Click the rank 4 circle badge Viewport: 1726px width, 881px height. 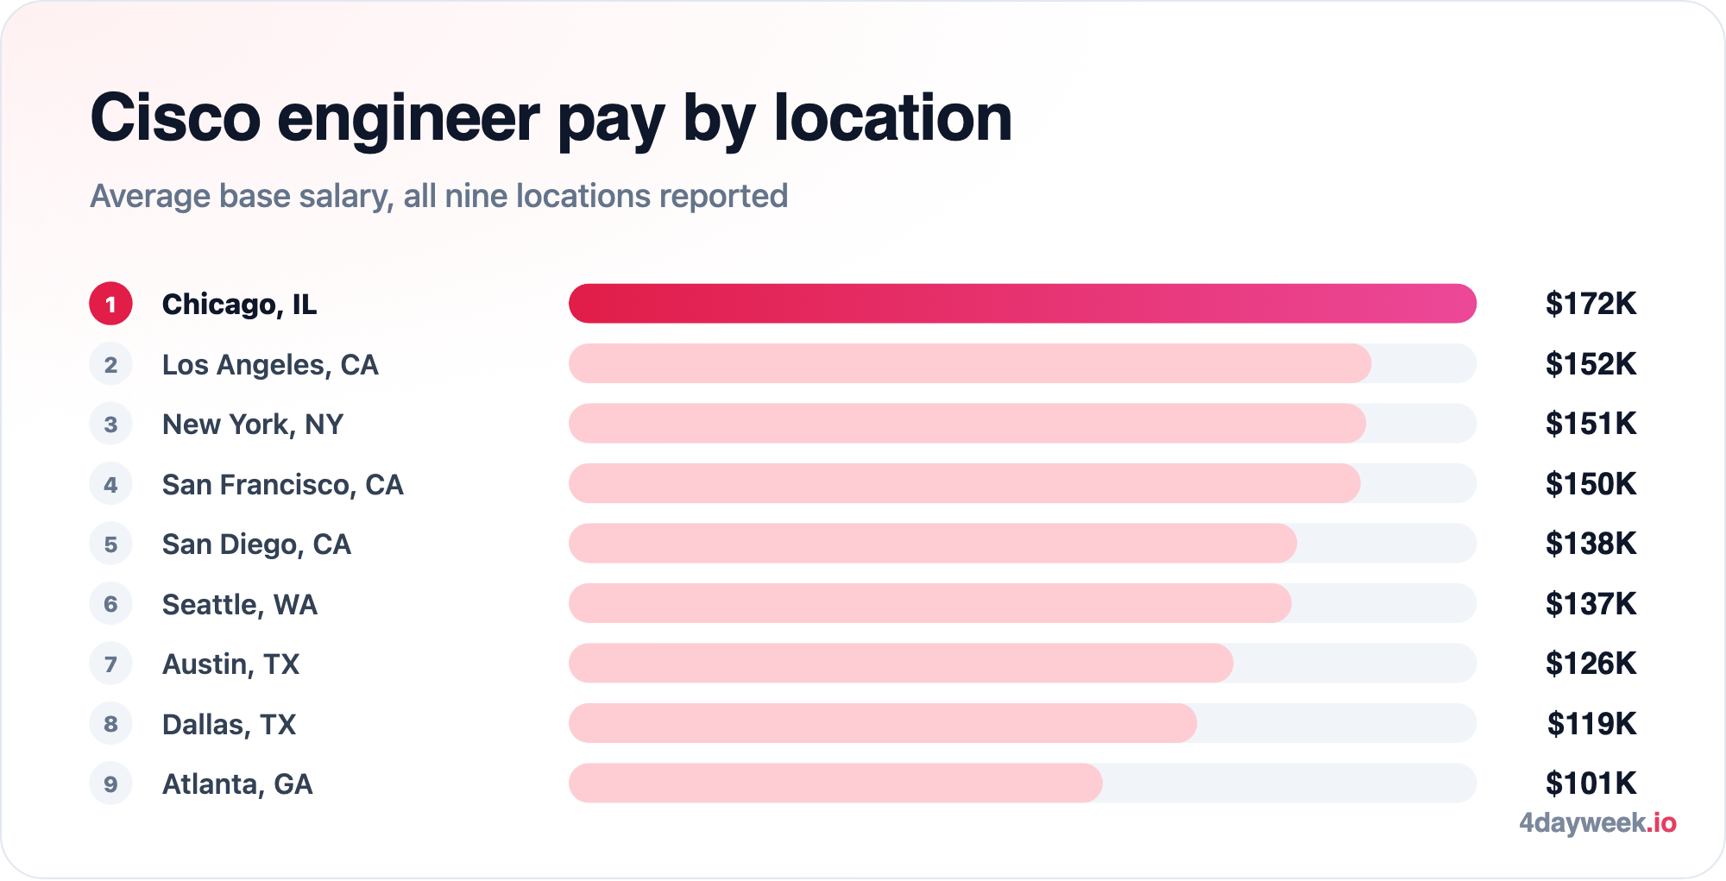[x=110, y=484]
